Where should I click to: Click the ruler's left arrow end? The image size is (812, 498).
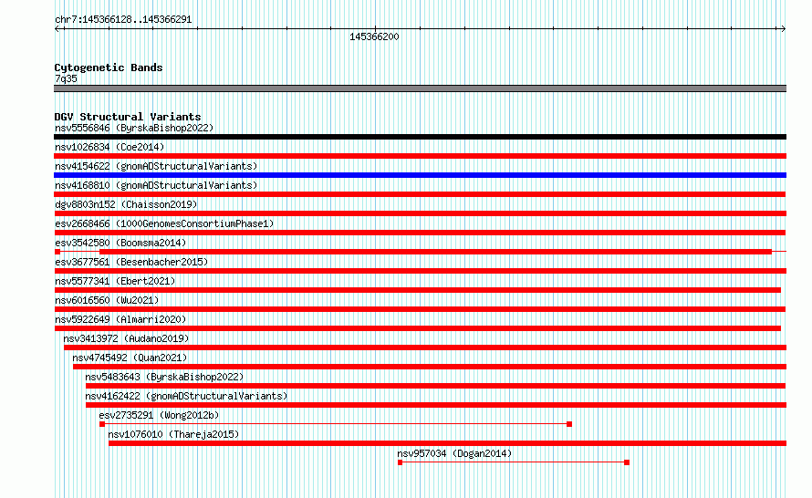[x=57, y=29]
